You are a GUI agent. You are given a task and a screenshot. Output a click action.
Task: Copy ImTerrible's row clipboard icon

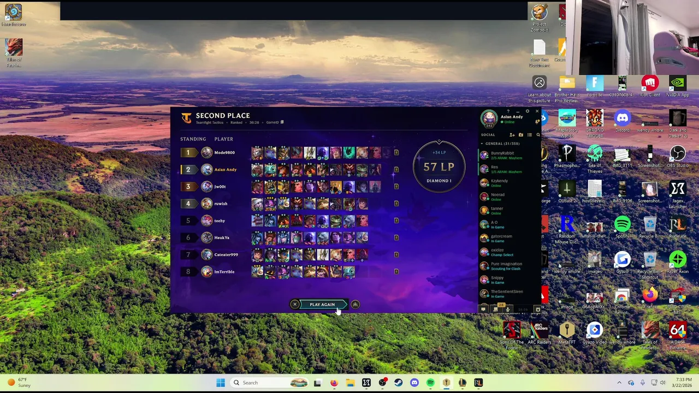click(x=396, y=271)
